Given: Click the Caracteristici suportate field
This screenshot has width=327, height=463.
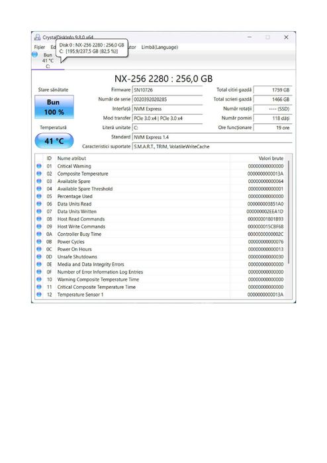Looking at the screenshot, I should tap(212, 147).
